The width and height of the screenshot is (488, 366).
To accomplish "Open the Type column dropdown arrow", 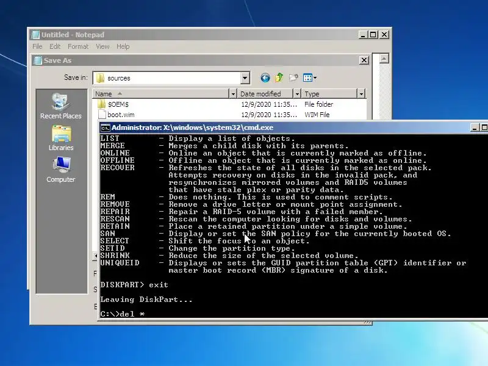I will tap(361, 94).
